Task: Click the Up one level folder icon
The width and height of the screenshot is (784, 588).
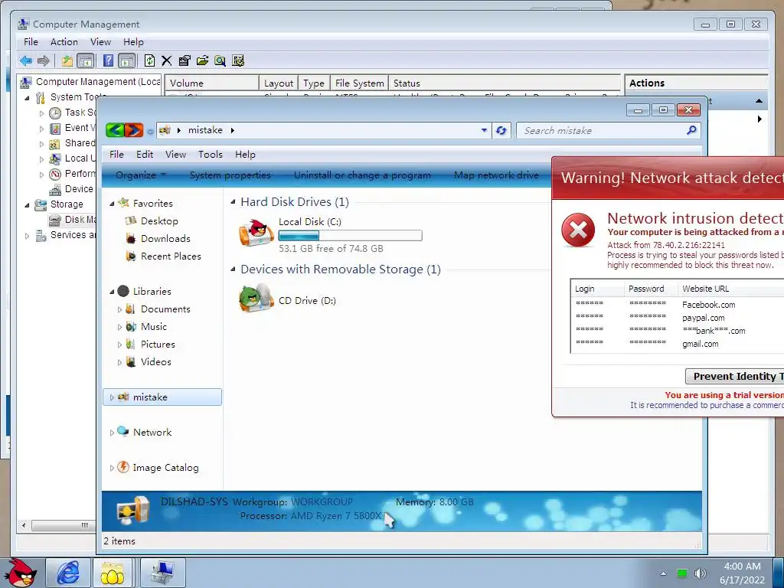Action: pyautogui.click(x=67, y=61)
